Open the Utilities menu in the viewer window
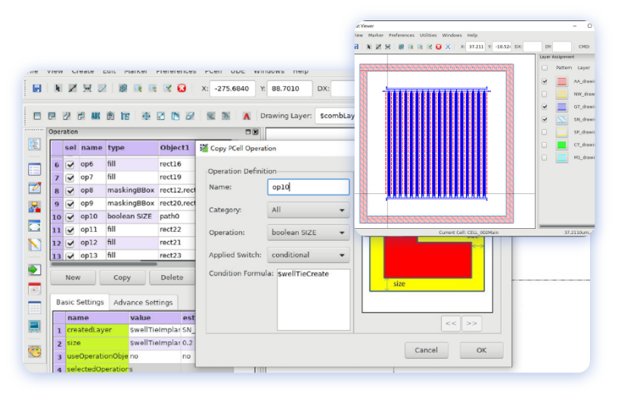The image size is (618, 398). (x=428, y=35)
